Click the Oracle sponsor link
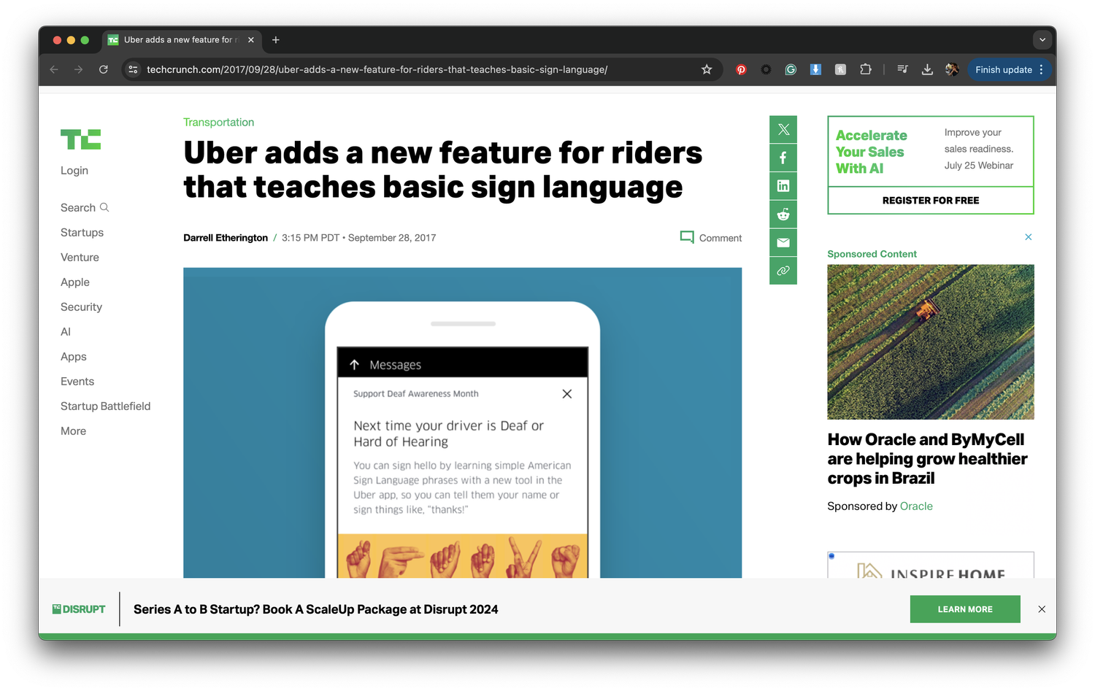Screen dimensions: 1095x691 pos(916,506)
